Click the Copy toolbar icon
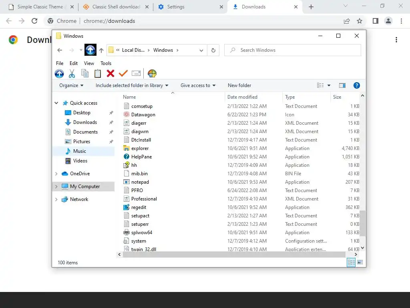 click(85, 74)
